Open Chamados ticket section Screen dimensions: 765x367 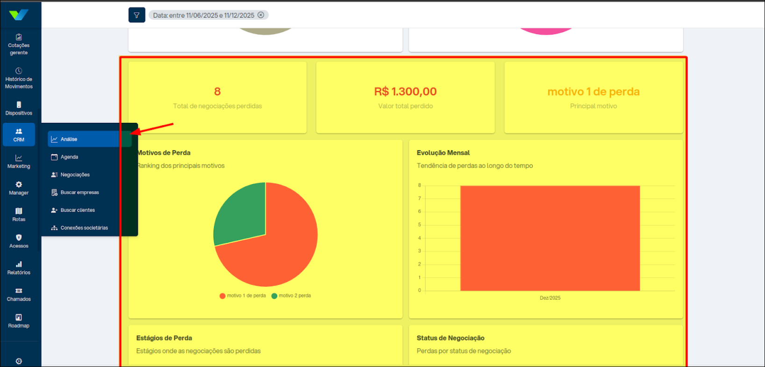[x=19, y=295]
